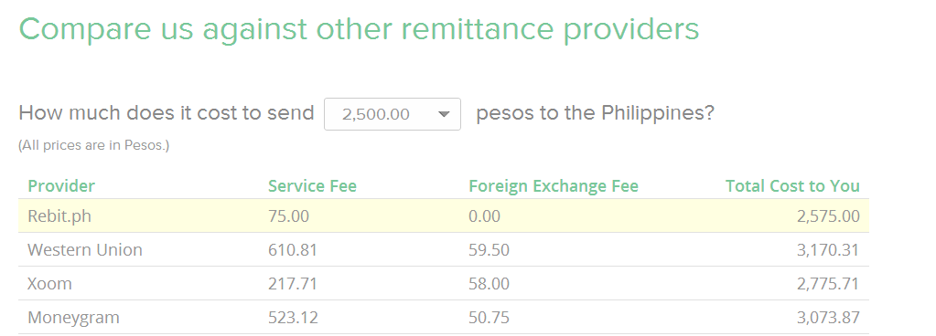Screen dimensions: 936x336
Task: Click the Western Union provider name
Action: (x=85, y=249)
